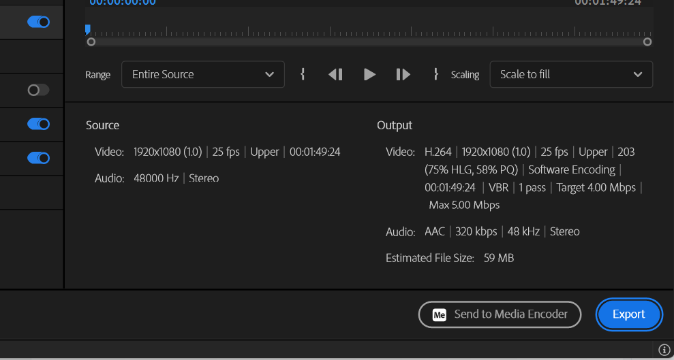Click the info icon in status bar
The image size is (674, 360).
point(665,350)
